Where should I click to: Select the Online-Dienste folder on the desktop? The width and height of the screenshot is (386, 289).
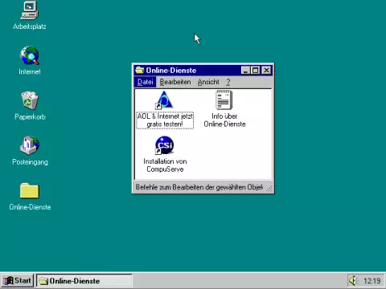pyautogui.click(x=30, y=190)
